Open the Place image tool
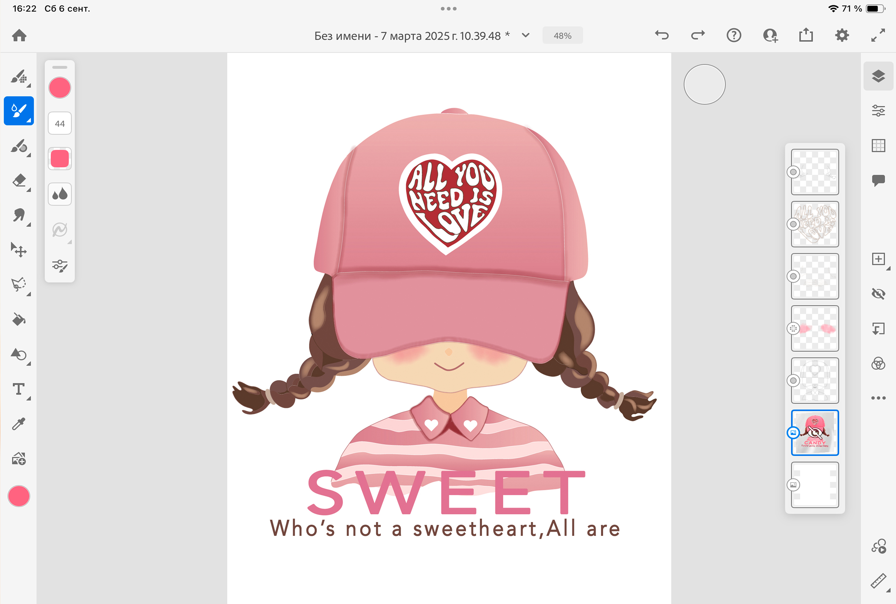The width and height of the screenshot is (896, 604). click(19, 459)
